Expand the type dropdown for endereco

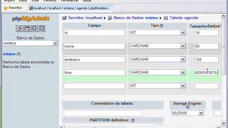[183, 59]
